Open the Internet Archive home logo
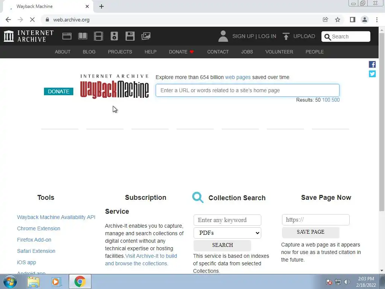The image size is (385, 289). (29, 36)
